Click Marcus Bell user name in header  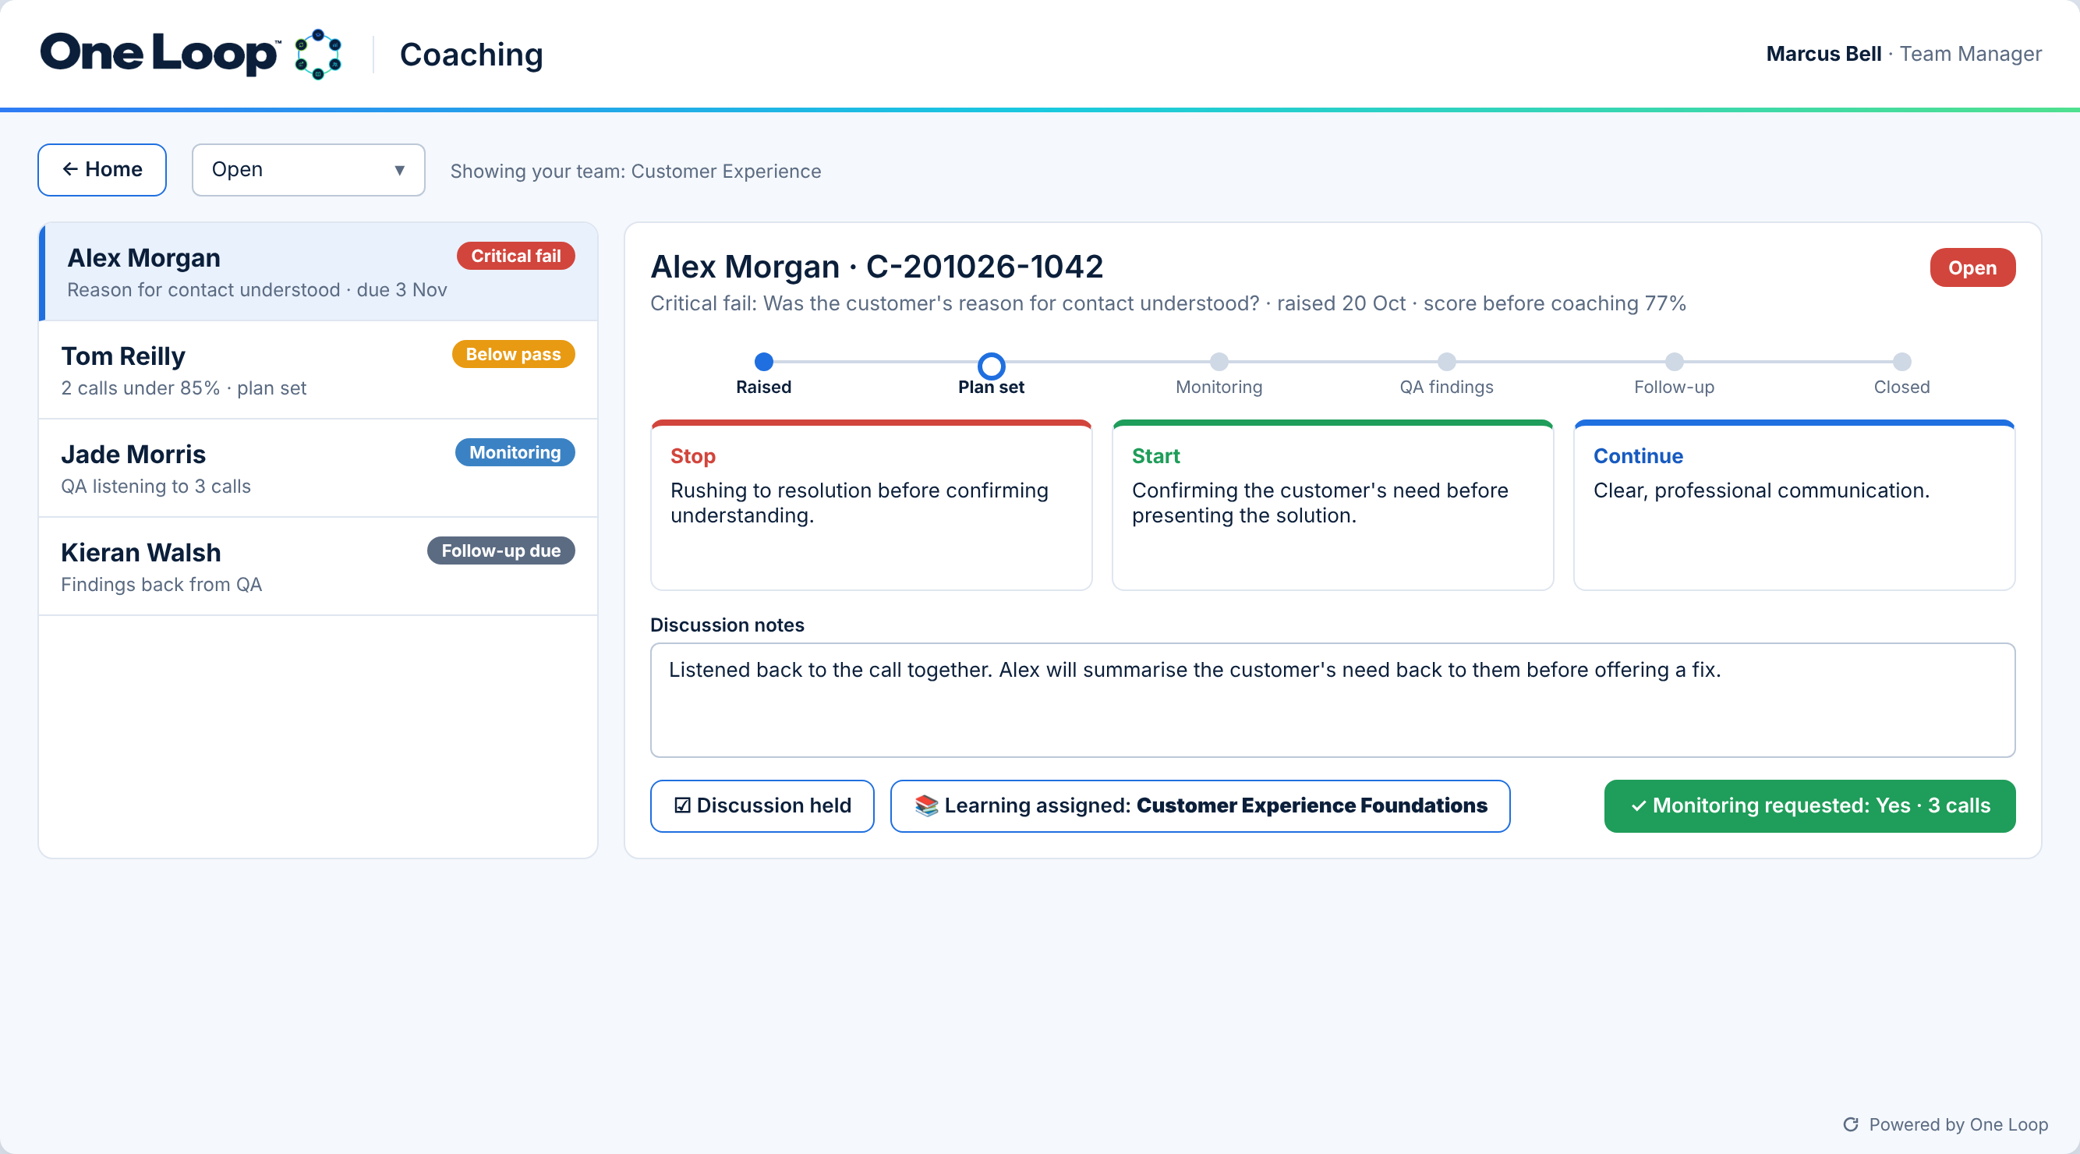1824,54
